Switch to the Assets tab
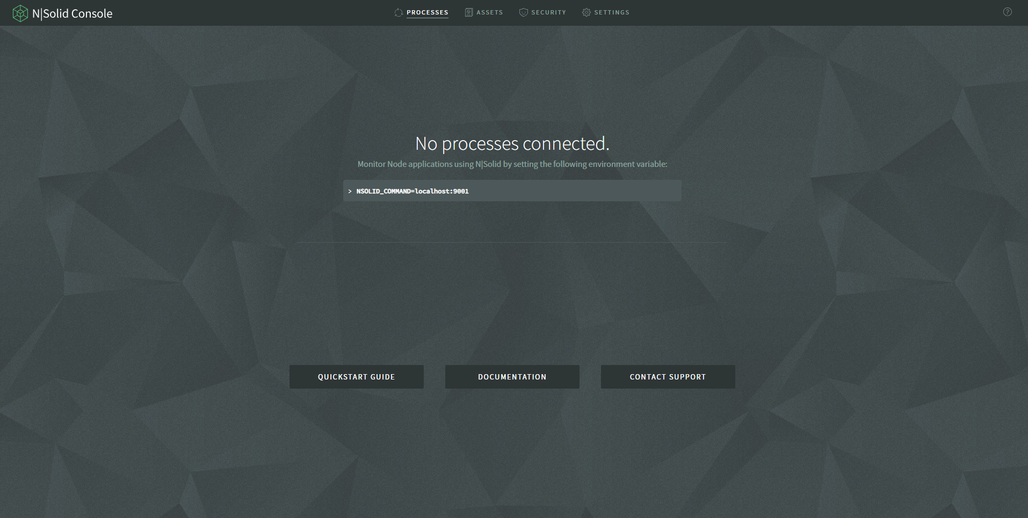 tap(490, 12)
